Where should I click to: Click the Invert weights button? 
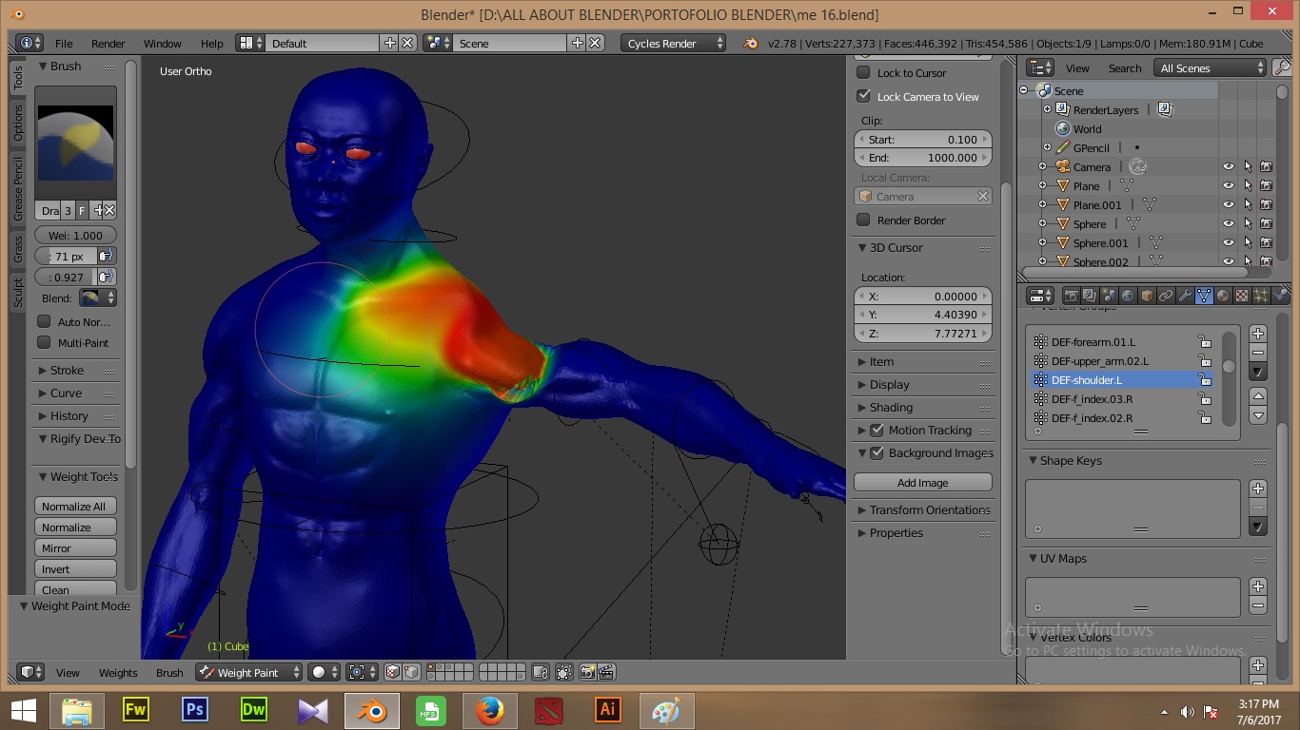(x=75, y=568)
